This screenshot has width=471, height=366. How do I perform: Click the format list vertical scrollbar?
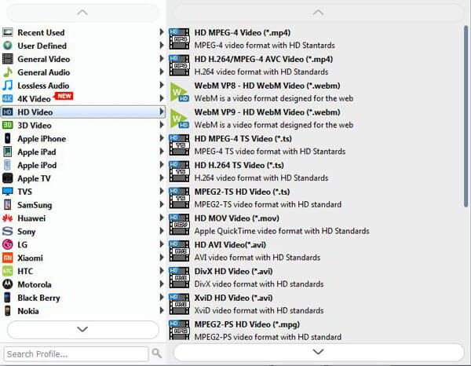466,116
